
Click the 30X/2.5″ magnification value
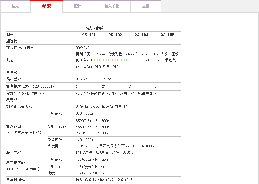pos(84,48)
